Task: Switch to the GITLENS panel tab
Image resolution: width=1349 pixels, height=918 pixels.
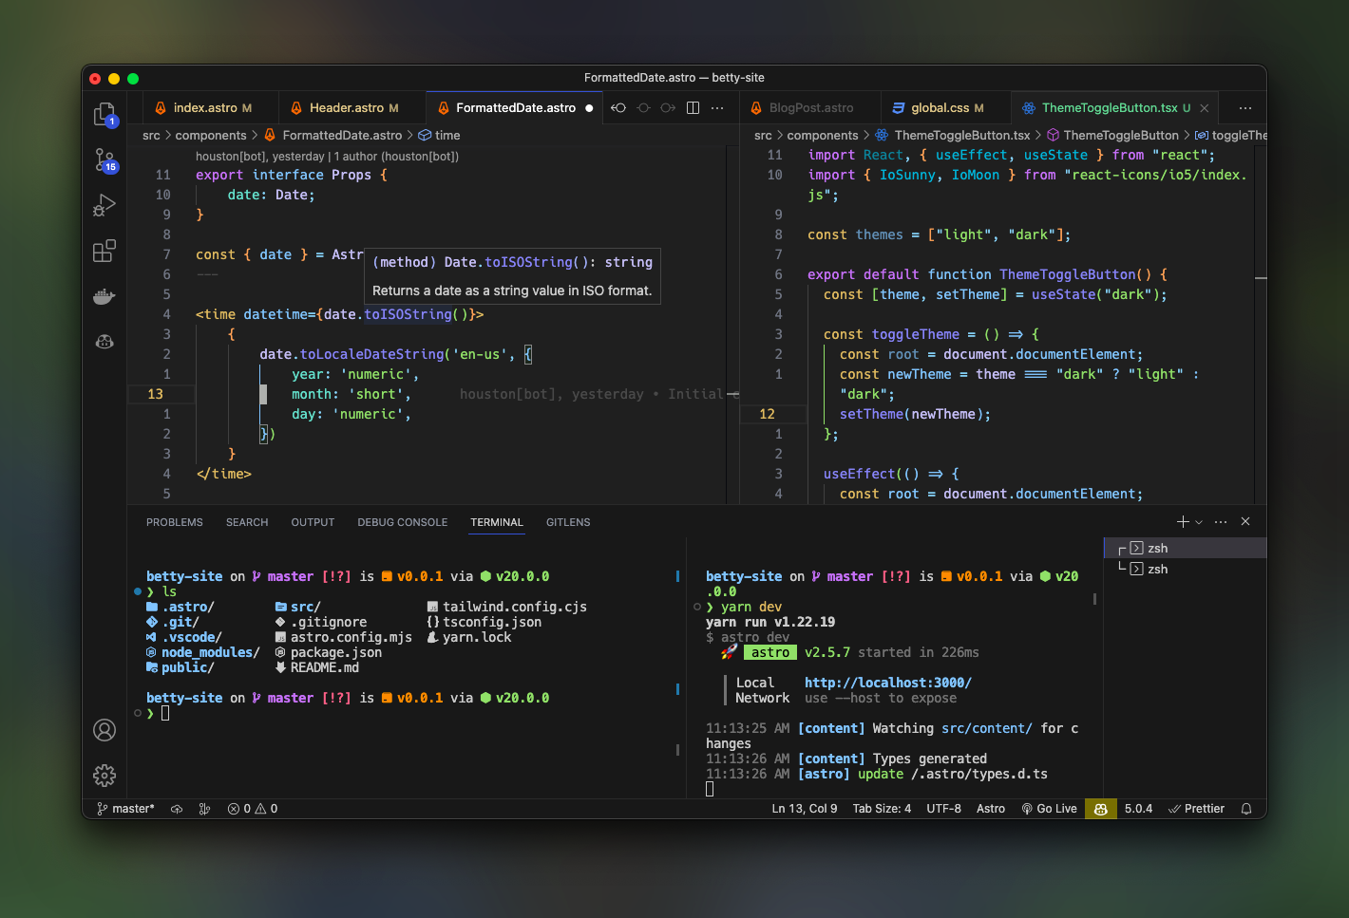Action: [568, 522]
